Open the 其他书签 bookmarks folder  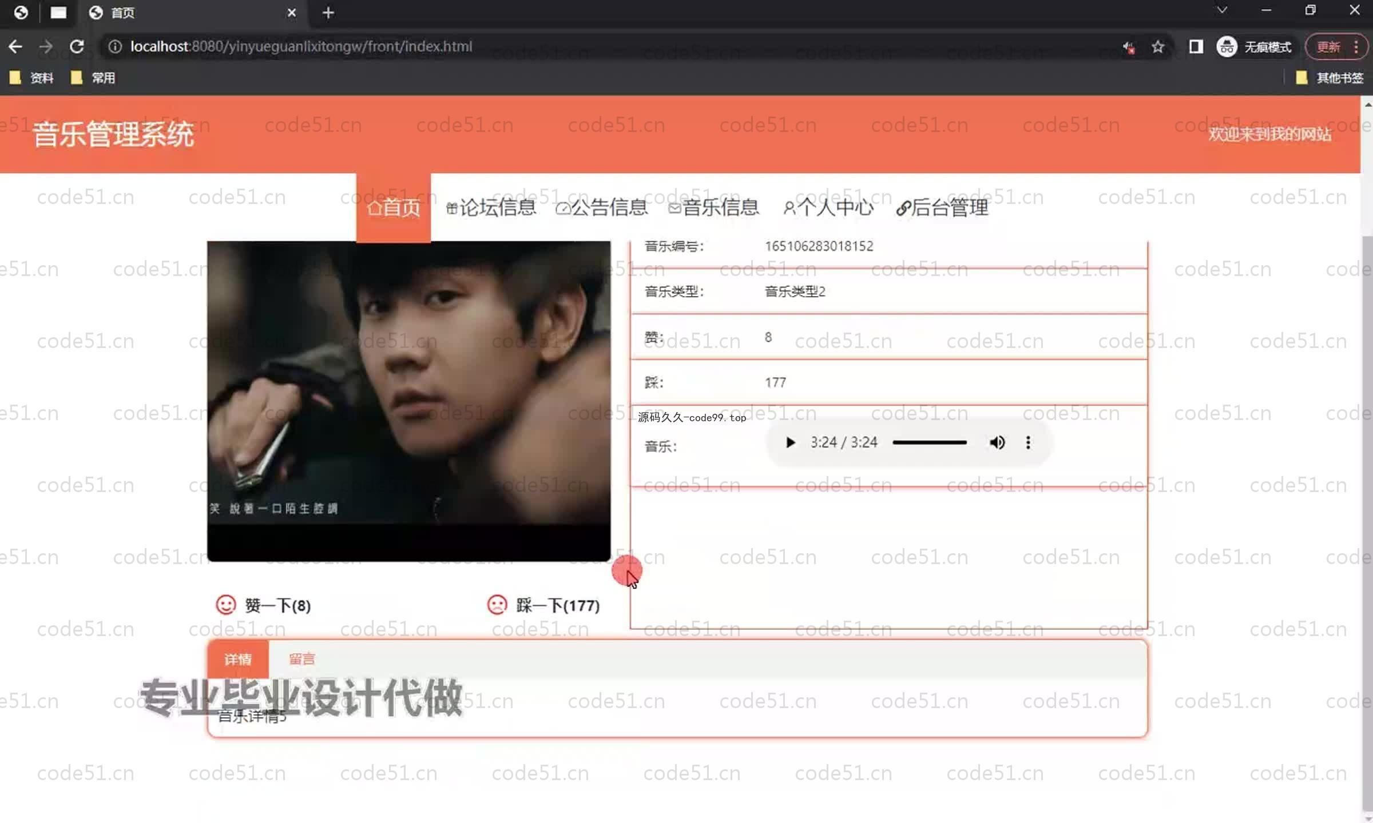coord(1330,78)
